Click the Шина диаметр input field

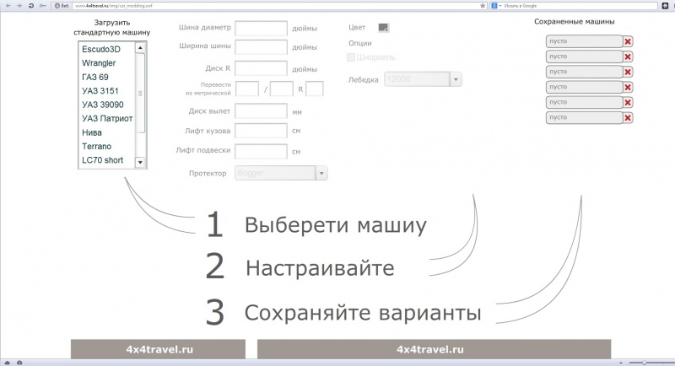[261, 28]
